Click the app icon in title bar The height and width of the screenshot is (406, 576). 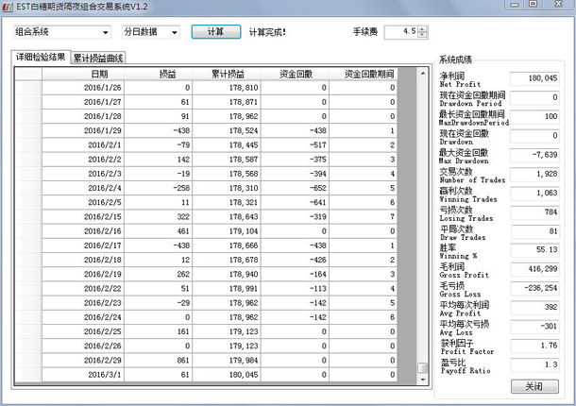pyautogui.click(x=8, y=7)
